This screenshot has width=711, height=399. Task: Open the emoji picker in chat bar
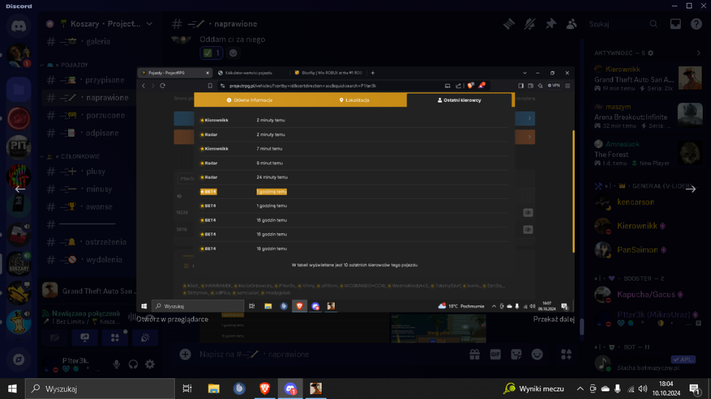(x=537, y=354)
